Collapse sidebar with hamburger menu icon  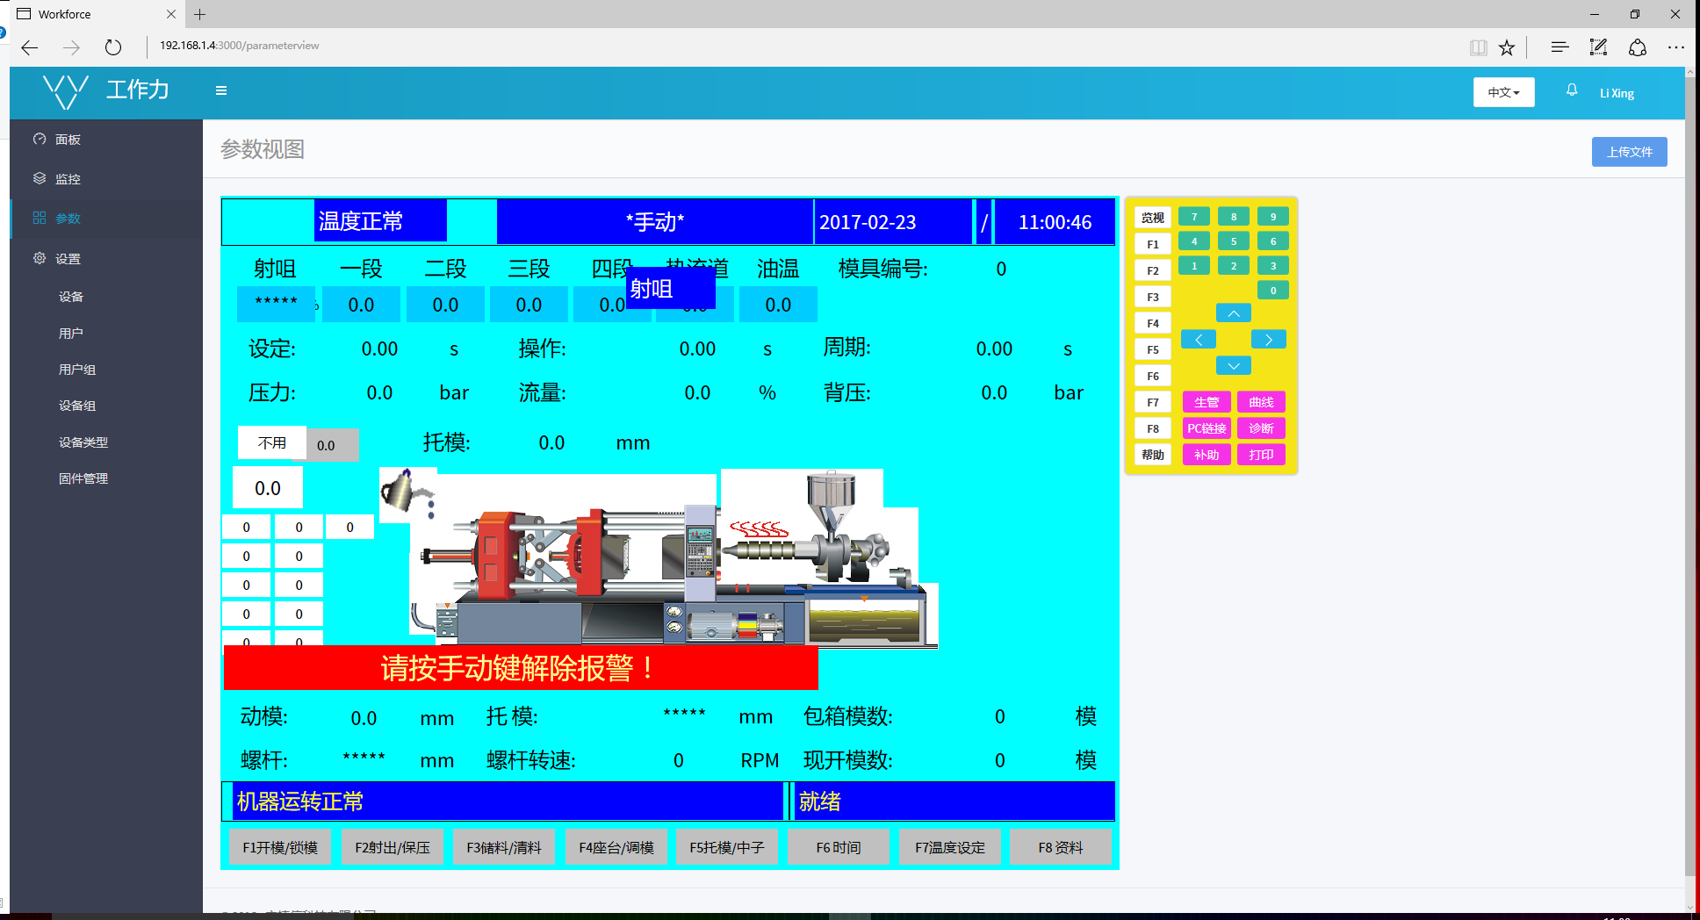coord(220,90)
